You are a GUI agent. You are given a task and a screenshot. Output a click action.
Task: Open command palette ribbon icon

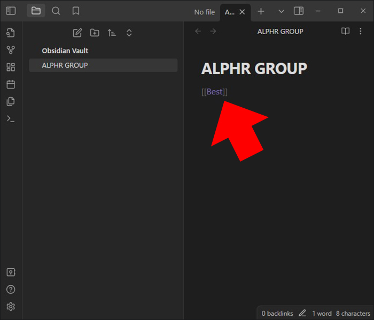pyautogui.click(x=11, y=118)
